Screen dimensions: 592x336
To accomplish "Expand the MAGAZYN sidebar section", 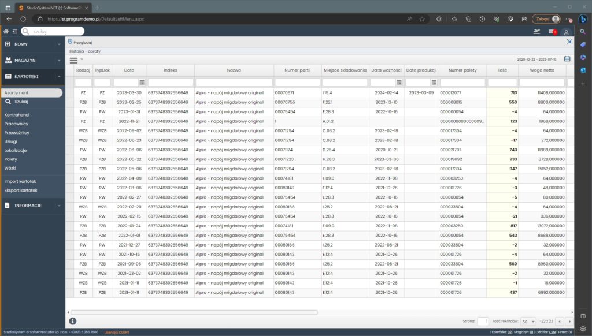I will pos(32,60).
